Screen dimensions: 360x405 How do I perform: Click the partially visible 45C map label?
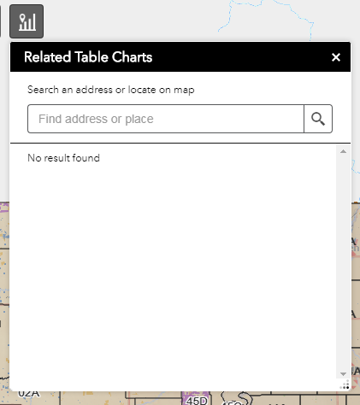[232, 402]
